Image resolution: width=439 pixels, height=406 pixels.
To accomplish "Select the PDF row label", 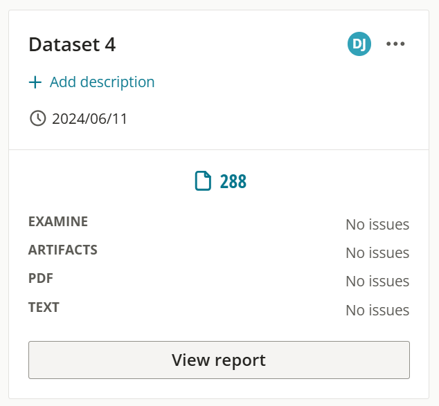I will click(x=41, y=278).
